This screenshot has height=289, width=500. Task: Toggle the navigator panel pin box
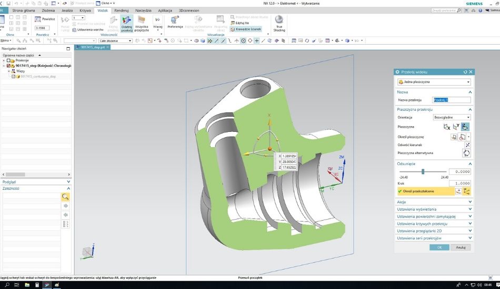68,49
